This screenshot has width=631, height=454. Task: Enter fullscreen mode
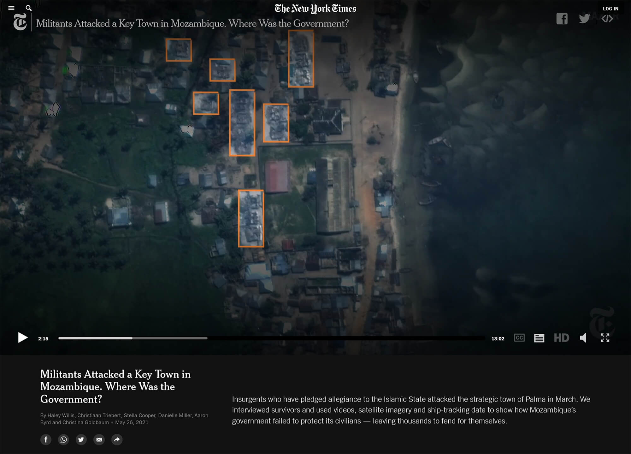(x=605, y=337)
